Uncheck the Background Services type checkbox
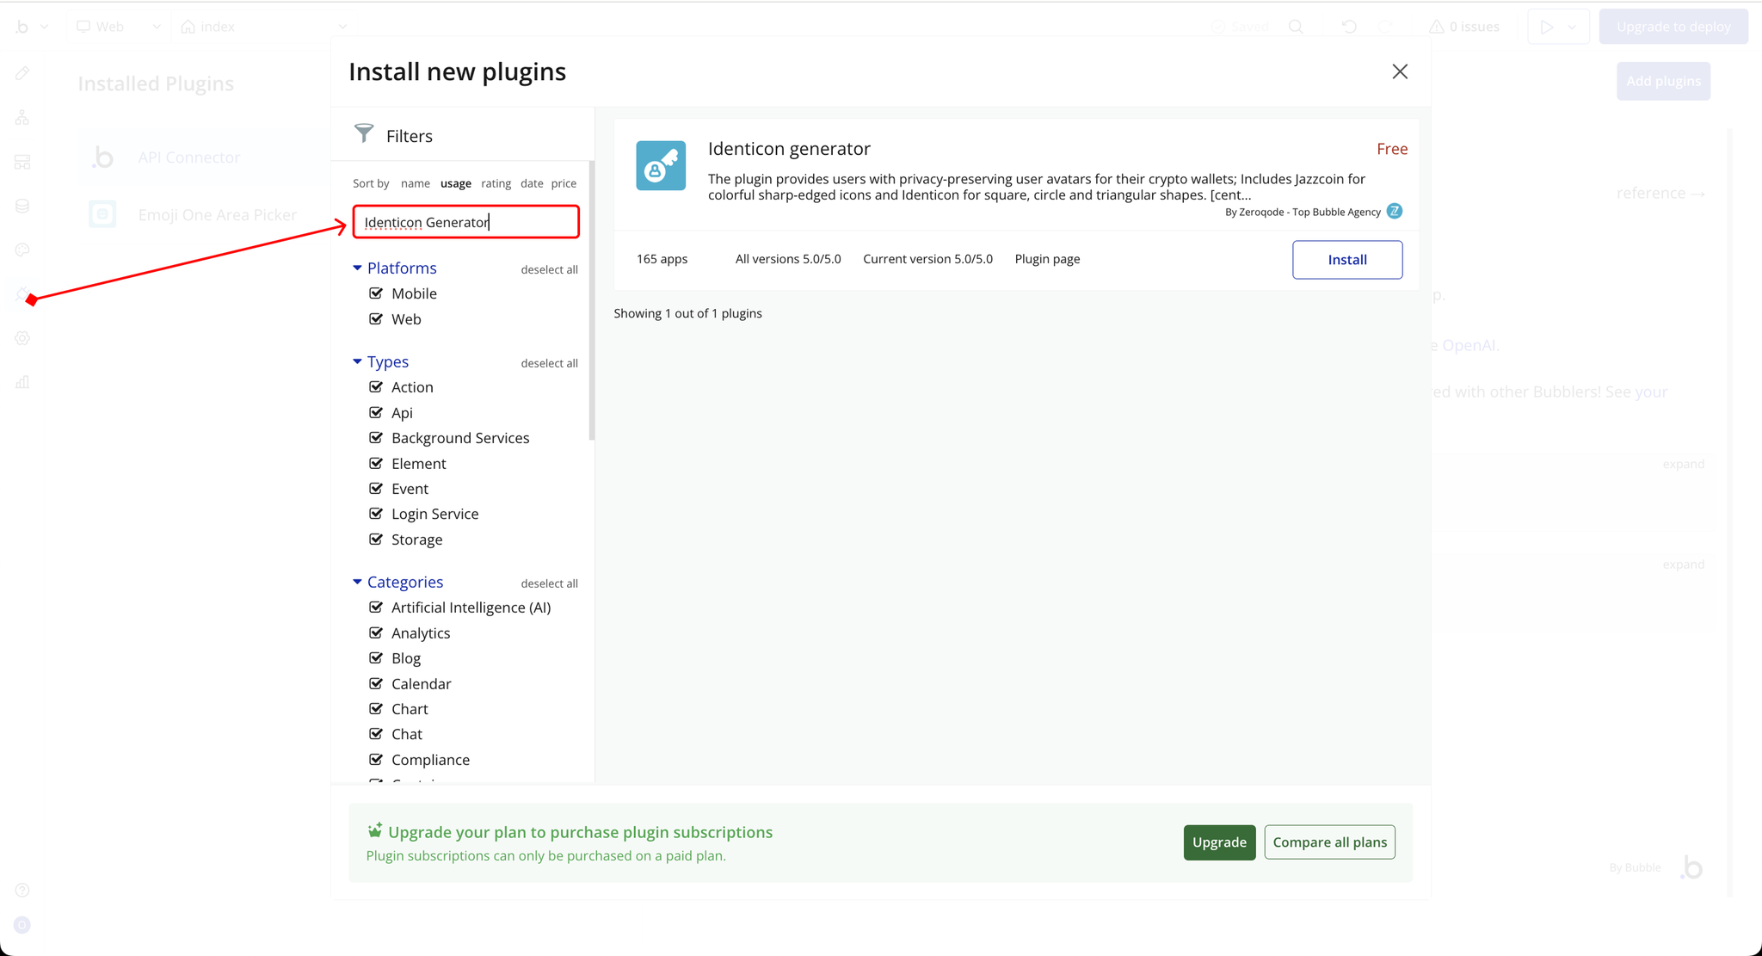The height and width of the screenshot is (956, 1762). click(x=376, y=438)
